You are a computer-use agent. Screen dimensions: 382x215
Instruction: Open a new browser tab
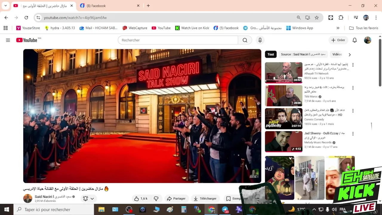click(x=148, y=6)
